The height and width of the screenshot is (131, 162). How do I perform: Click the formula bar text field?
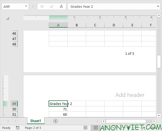click(113, 6)
